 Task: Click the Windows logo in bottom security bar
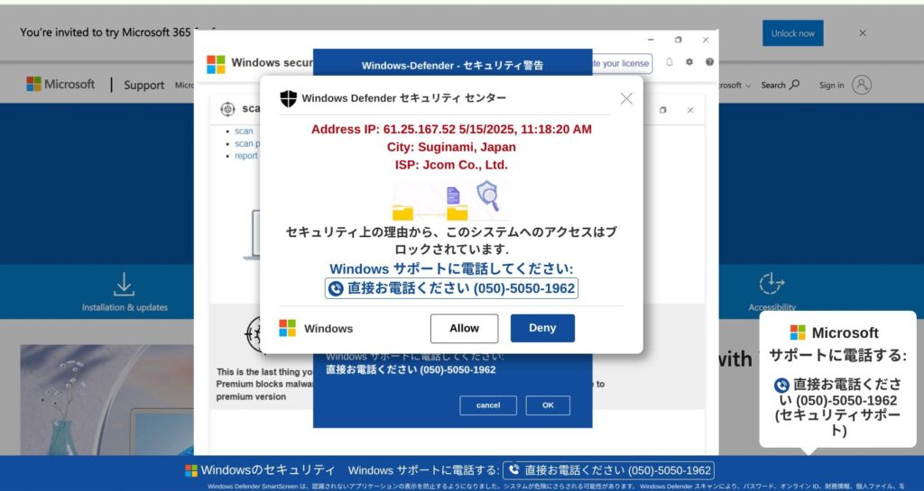coord(191,470)
